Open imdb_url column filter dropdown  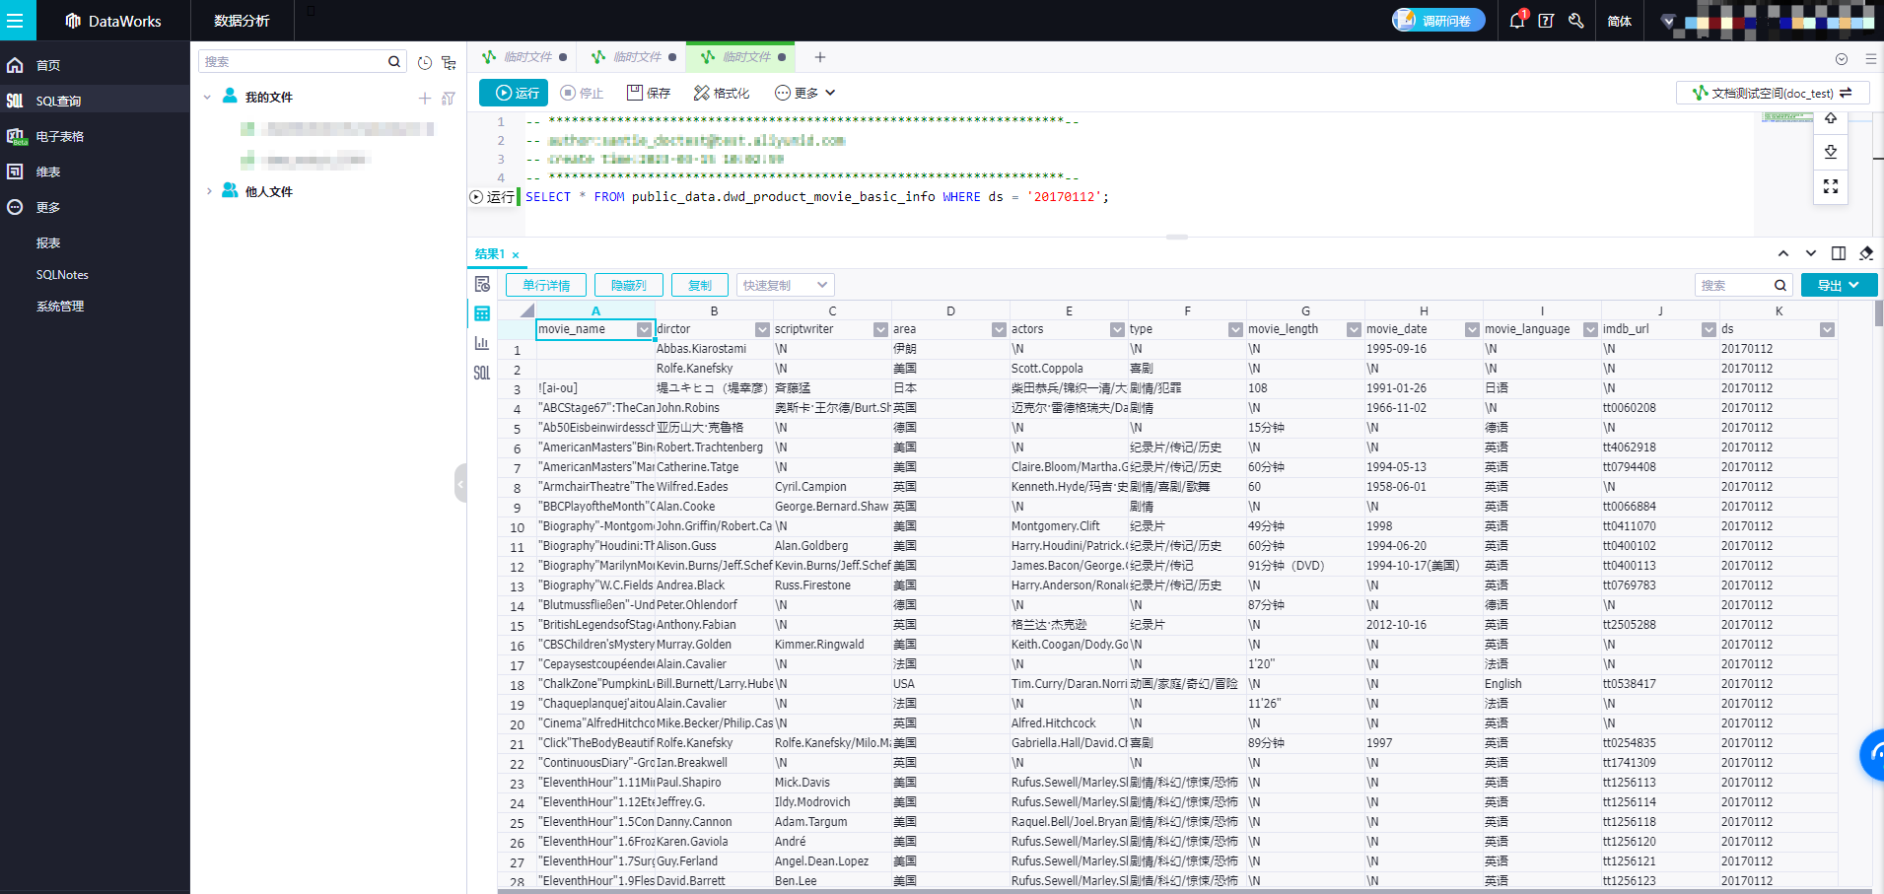click(1709, 329)
